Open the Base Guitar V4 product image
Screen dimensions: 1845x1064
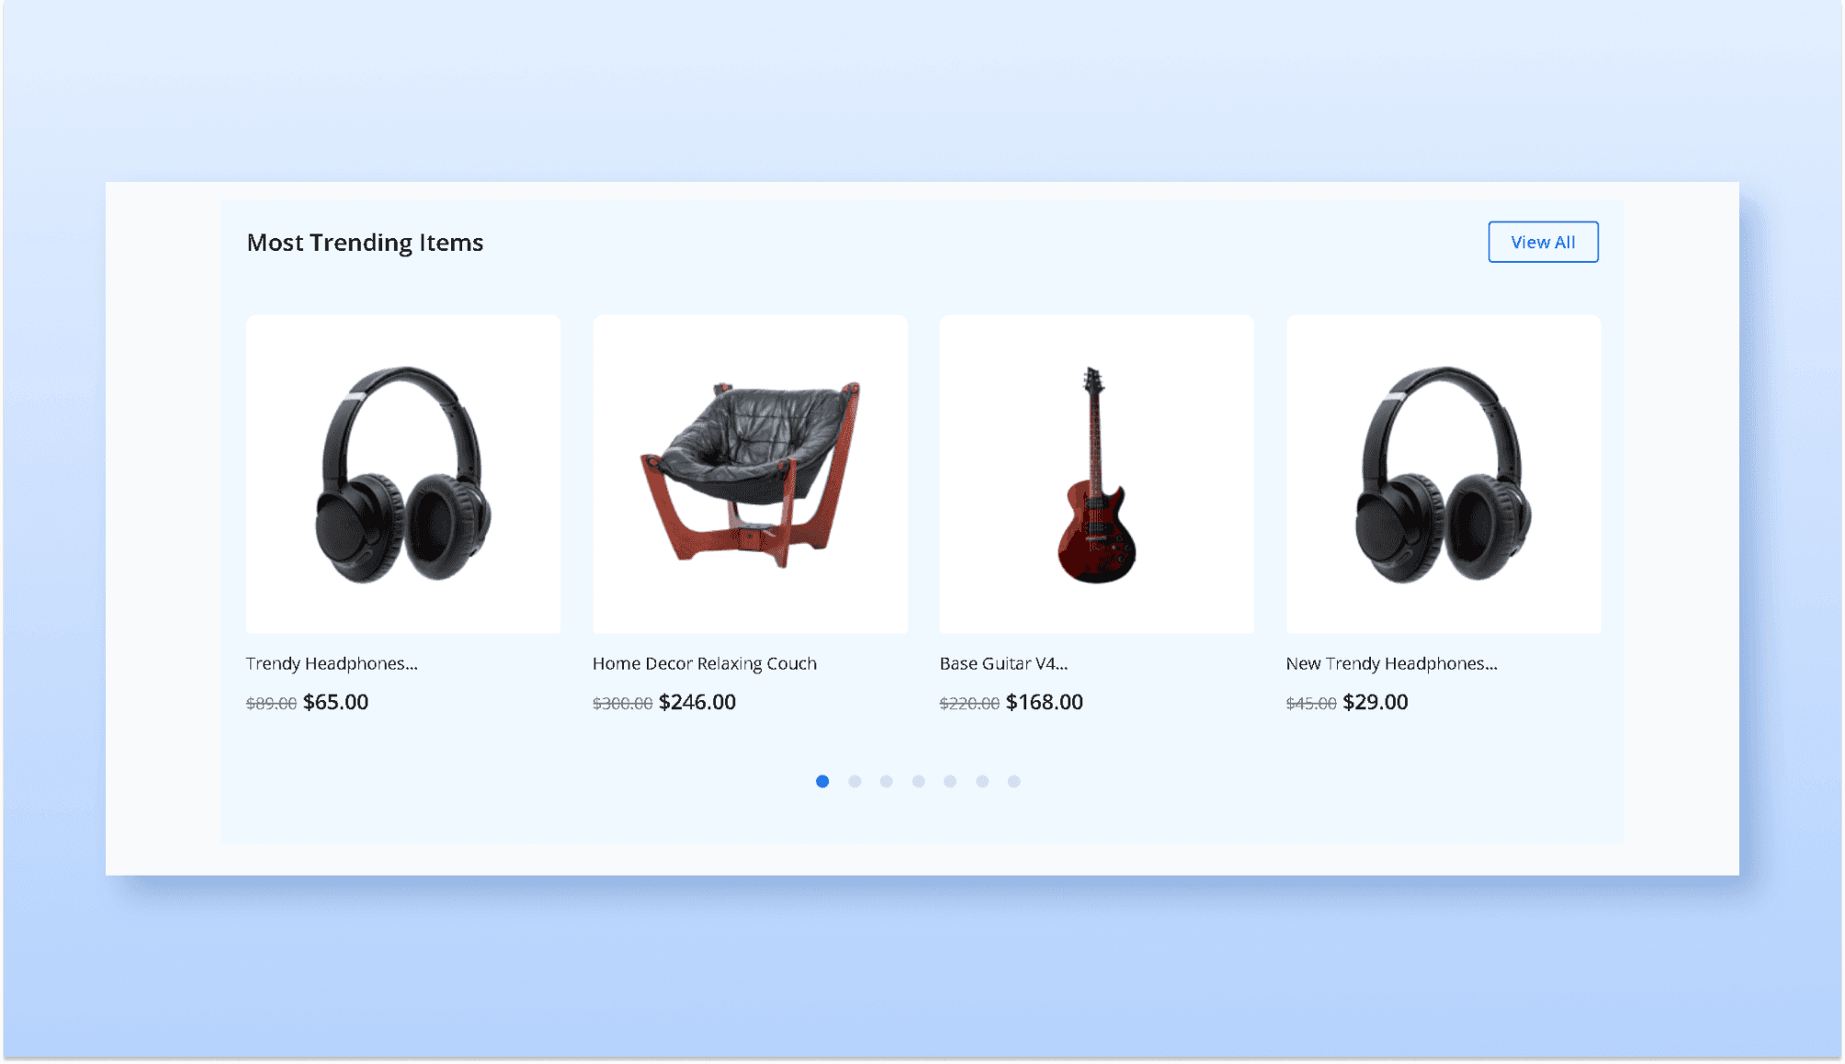(x=1096, y=474)
